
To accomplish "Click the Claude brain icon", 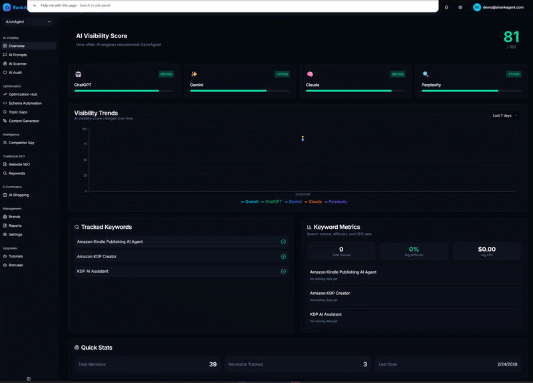I will coord(310,74).
